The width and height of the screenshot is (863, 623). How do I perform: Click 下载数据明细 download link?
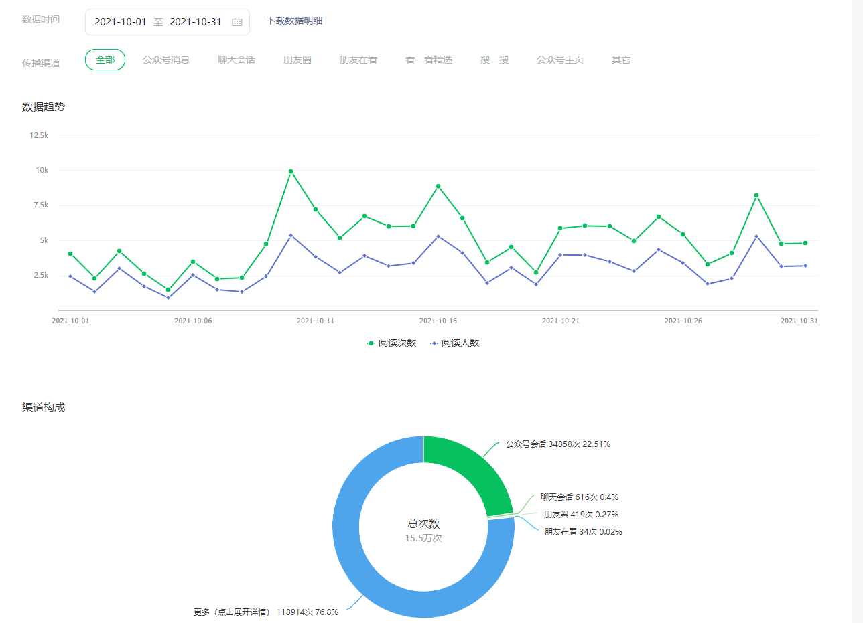[295, 21]
